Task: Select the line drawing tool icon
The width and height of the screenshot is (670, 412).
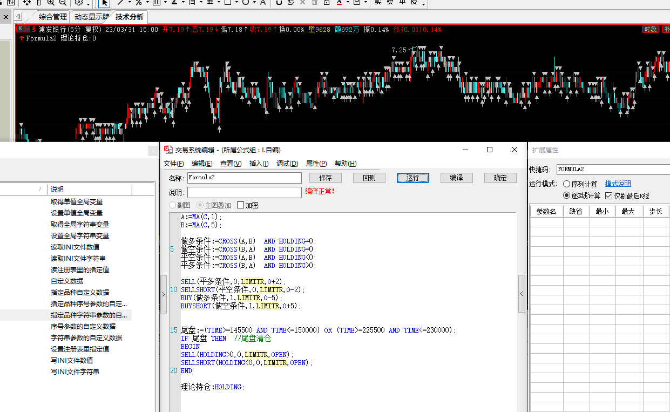Action: [121, 3]
